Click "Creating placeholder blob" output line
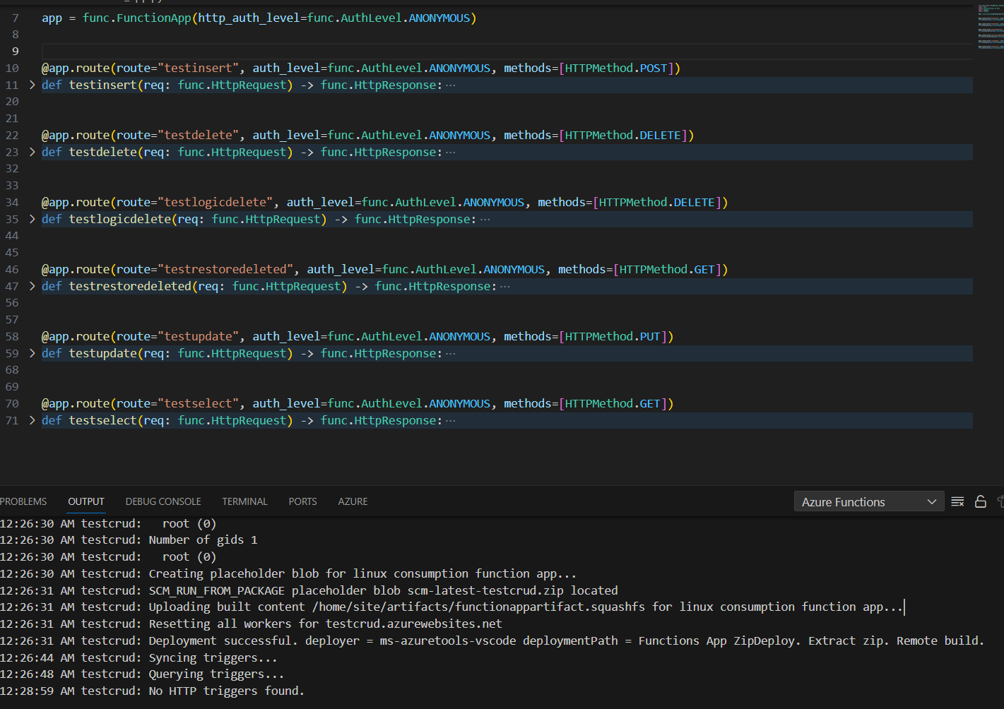 pos(362,573)
